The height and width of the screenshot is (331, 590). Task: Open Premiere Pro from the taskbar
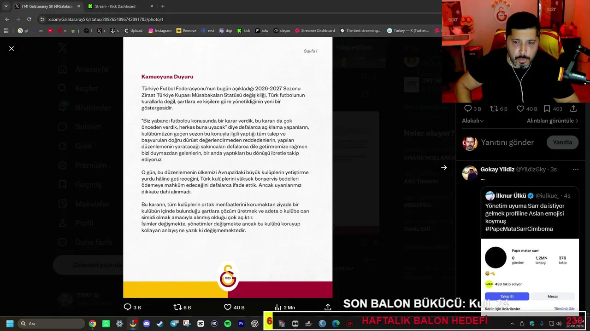pyautogui.click(x=241, y=324)
